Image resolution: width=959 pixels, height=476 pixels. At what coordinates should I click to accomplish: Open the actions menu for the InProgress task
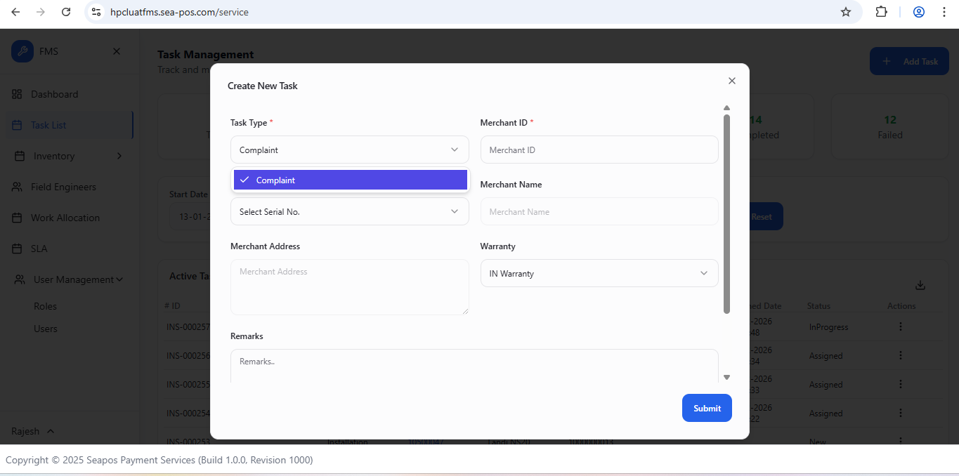click(901, 327)
